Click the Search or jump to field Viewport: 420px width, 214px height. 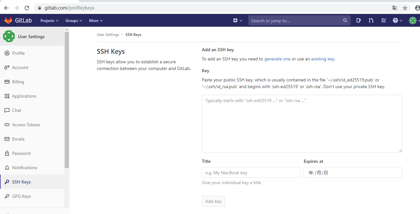point(299,20)
